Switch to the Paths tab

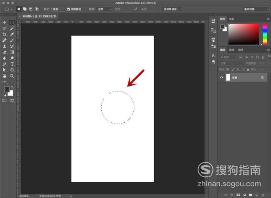click(x=241, y=50)
